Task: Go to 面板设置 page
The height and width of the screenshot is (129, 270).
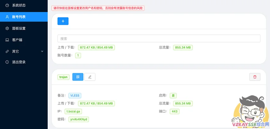Action: [x=24, y=28]
